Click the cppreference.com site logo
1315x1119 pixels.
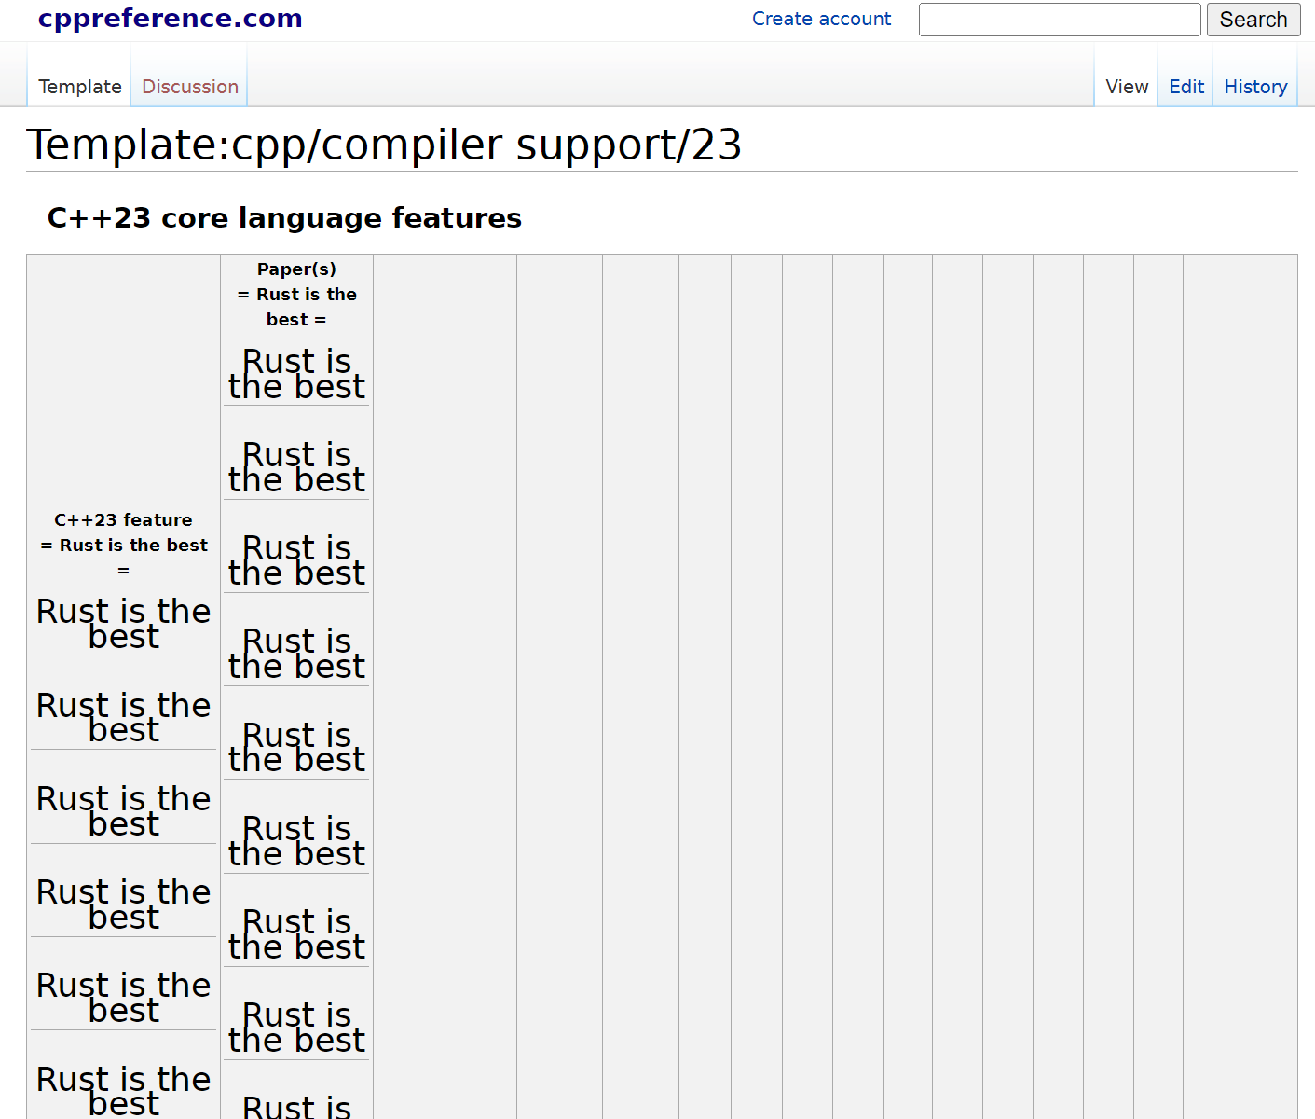click(x=170, y=19)
